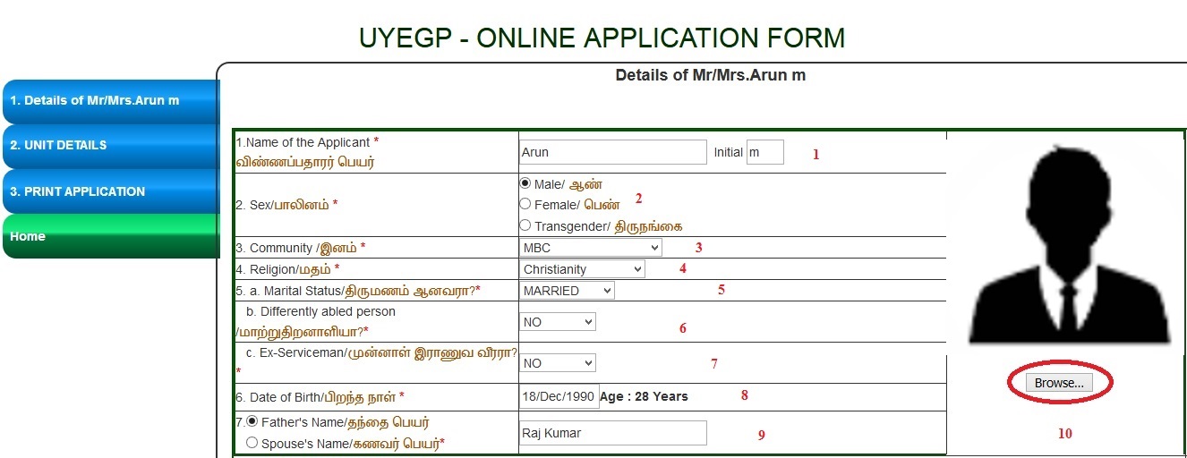Open the Differently abled person dropdown
The width and height of the screenshot is (1187, 458).
click(x=557, y=322)
